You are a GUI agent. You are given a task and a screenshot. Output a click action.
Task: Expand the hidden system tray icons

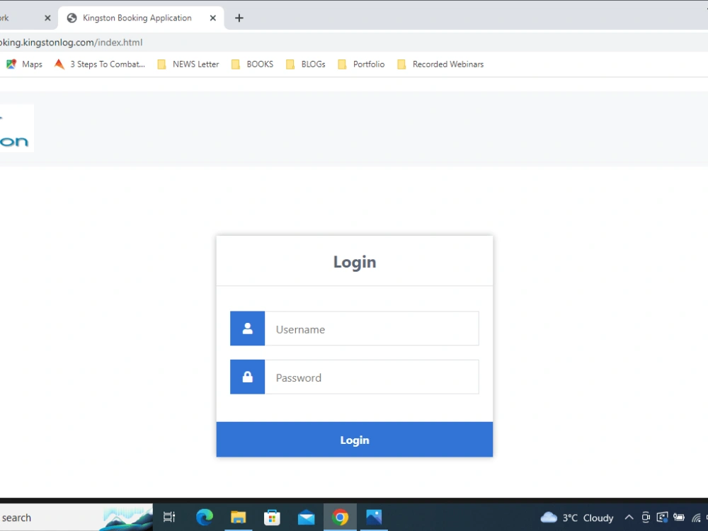629,518
